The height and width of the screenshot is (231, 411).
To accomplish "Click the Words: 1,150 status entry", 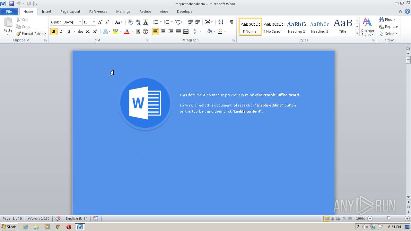I will [39, 218].
